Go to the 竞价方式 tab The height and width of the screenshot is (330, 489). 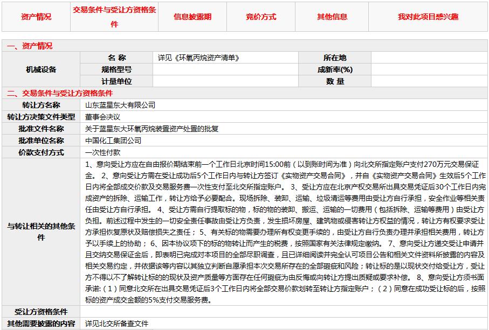pyautogui.click(x=261, y=17)
